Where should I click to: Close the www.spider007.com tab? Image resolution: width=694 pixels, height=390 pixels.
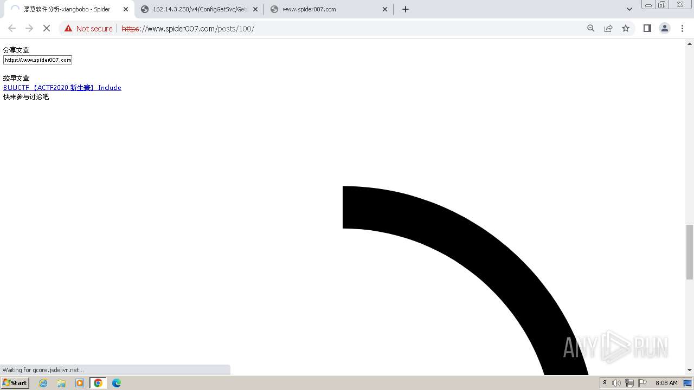(385, 9)
